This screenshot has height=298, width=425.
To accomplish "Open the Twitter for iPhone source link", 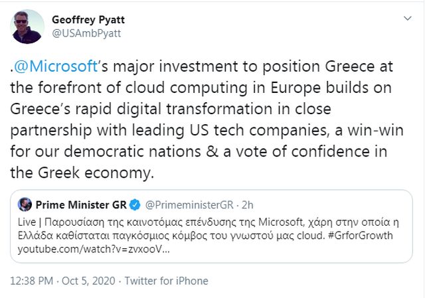I will pos(167,281).
